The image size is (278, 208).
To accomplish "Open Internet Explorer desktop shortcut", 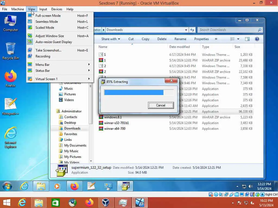I will 11,137.
